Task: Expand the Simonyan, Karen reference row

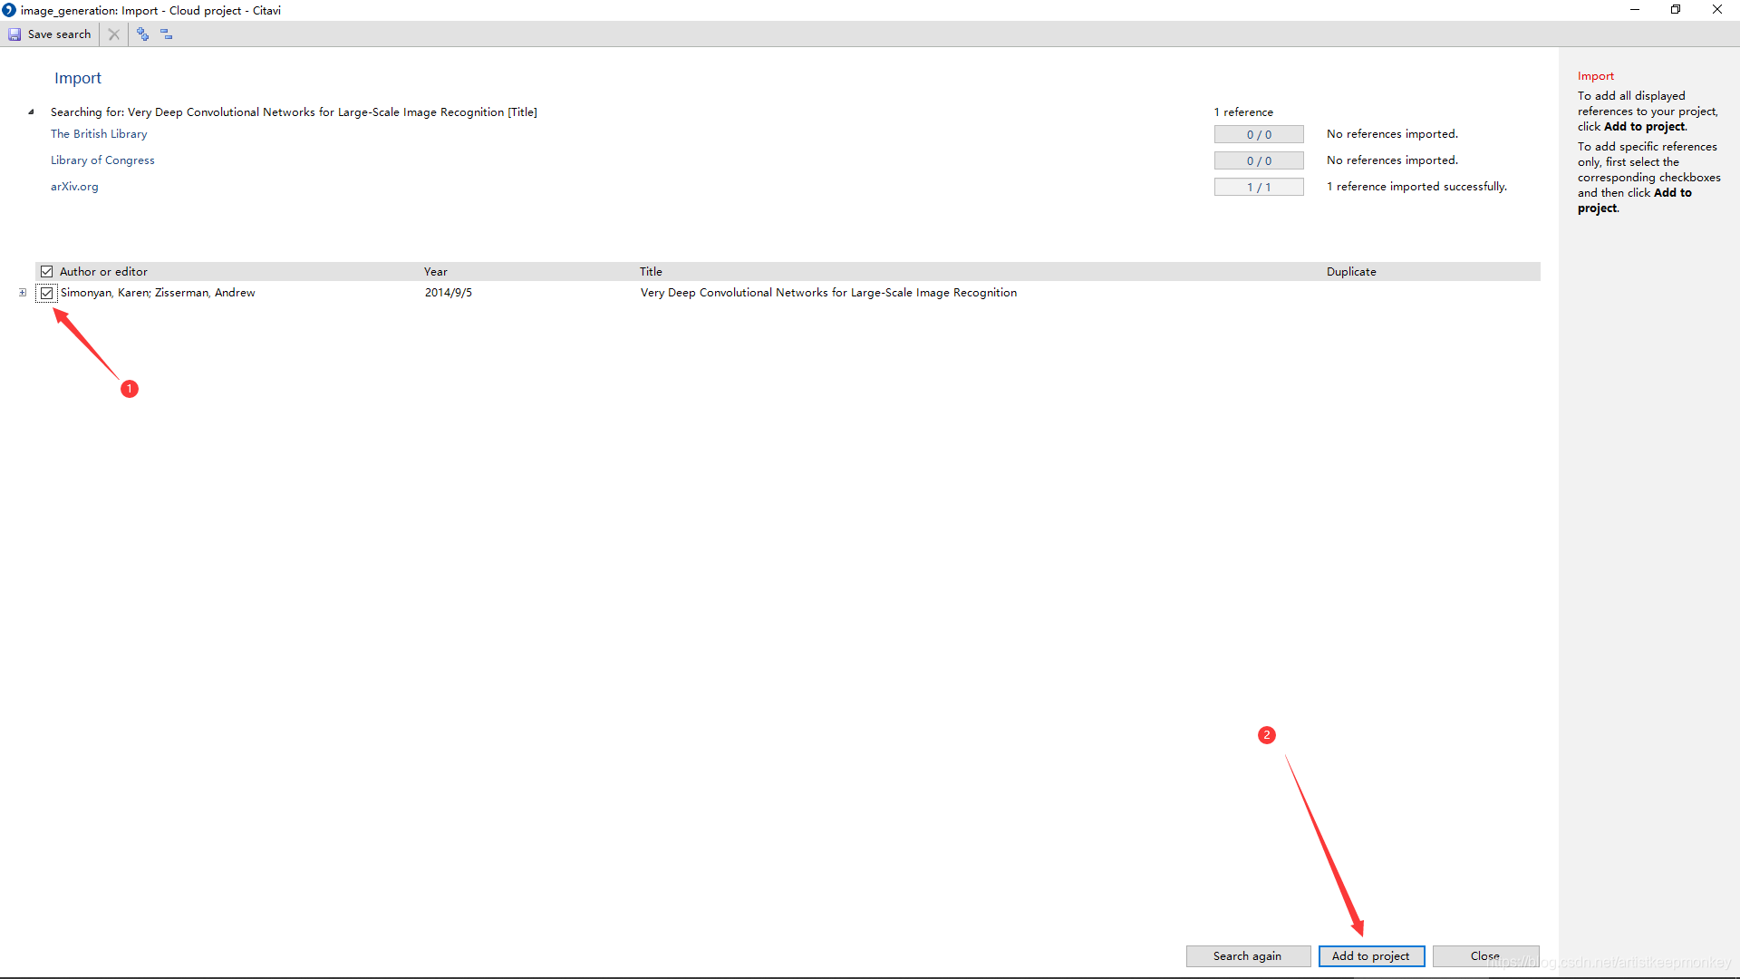Action: pyautogui.click(x=23, y=293)
